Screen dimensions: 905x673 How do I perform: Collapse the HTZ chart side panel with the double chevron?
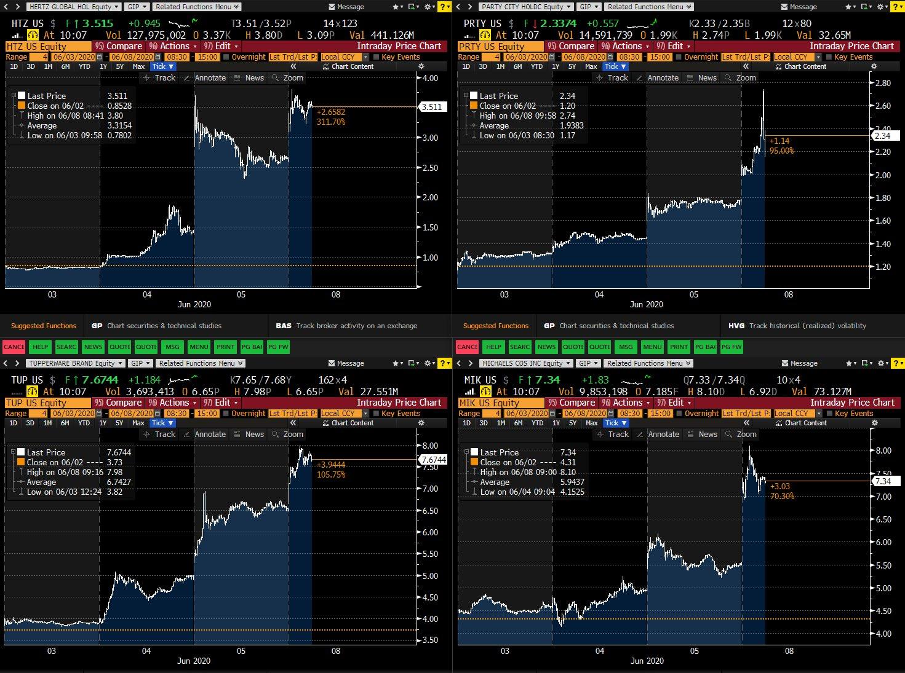[x=293, y=66]
